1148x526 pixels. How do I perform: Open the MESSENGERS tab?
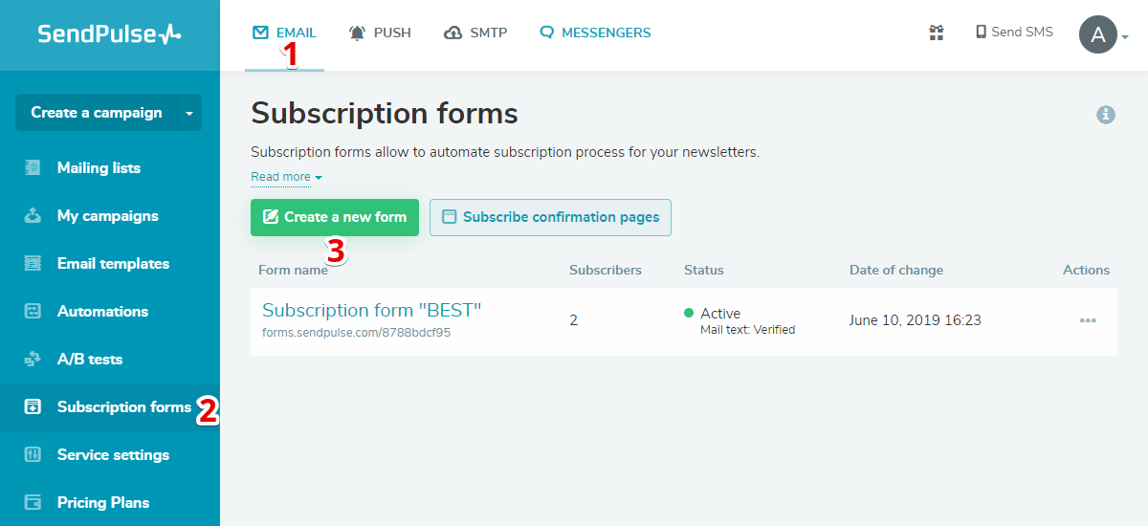(595, 33)
